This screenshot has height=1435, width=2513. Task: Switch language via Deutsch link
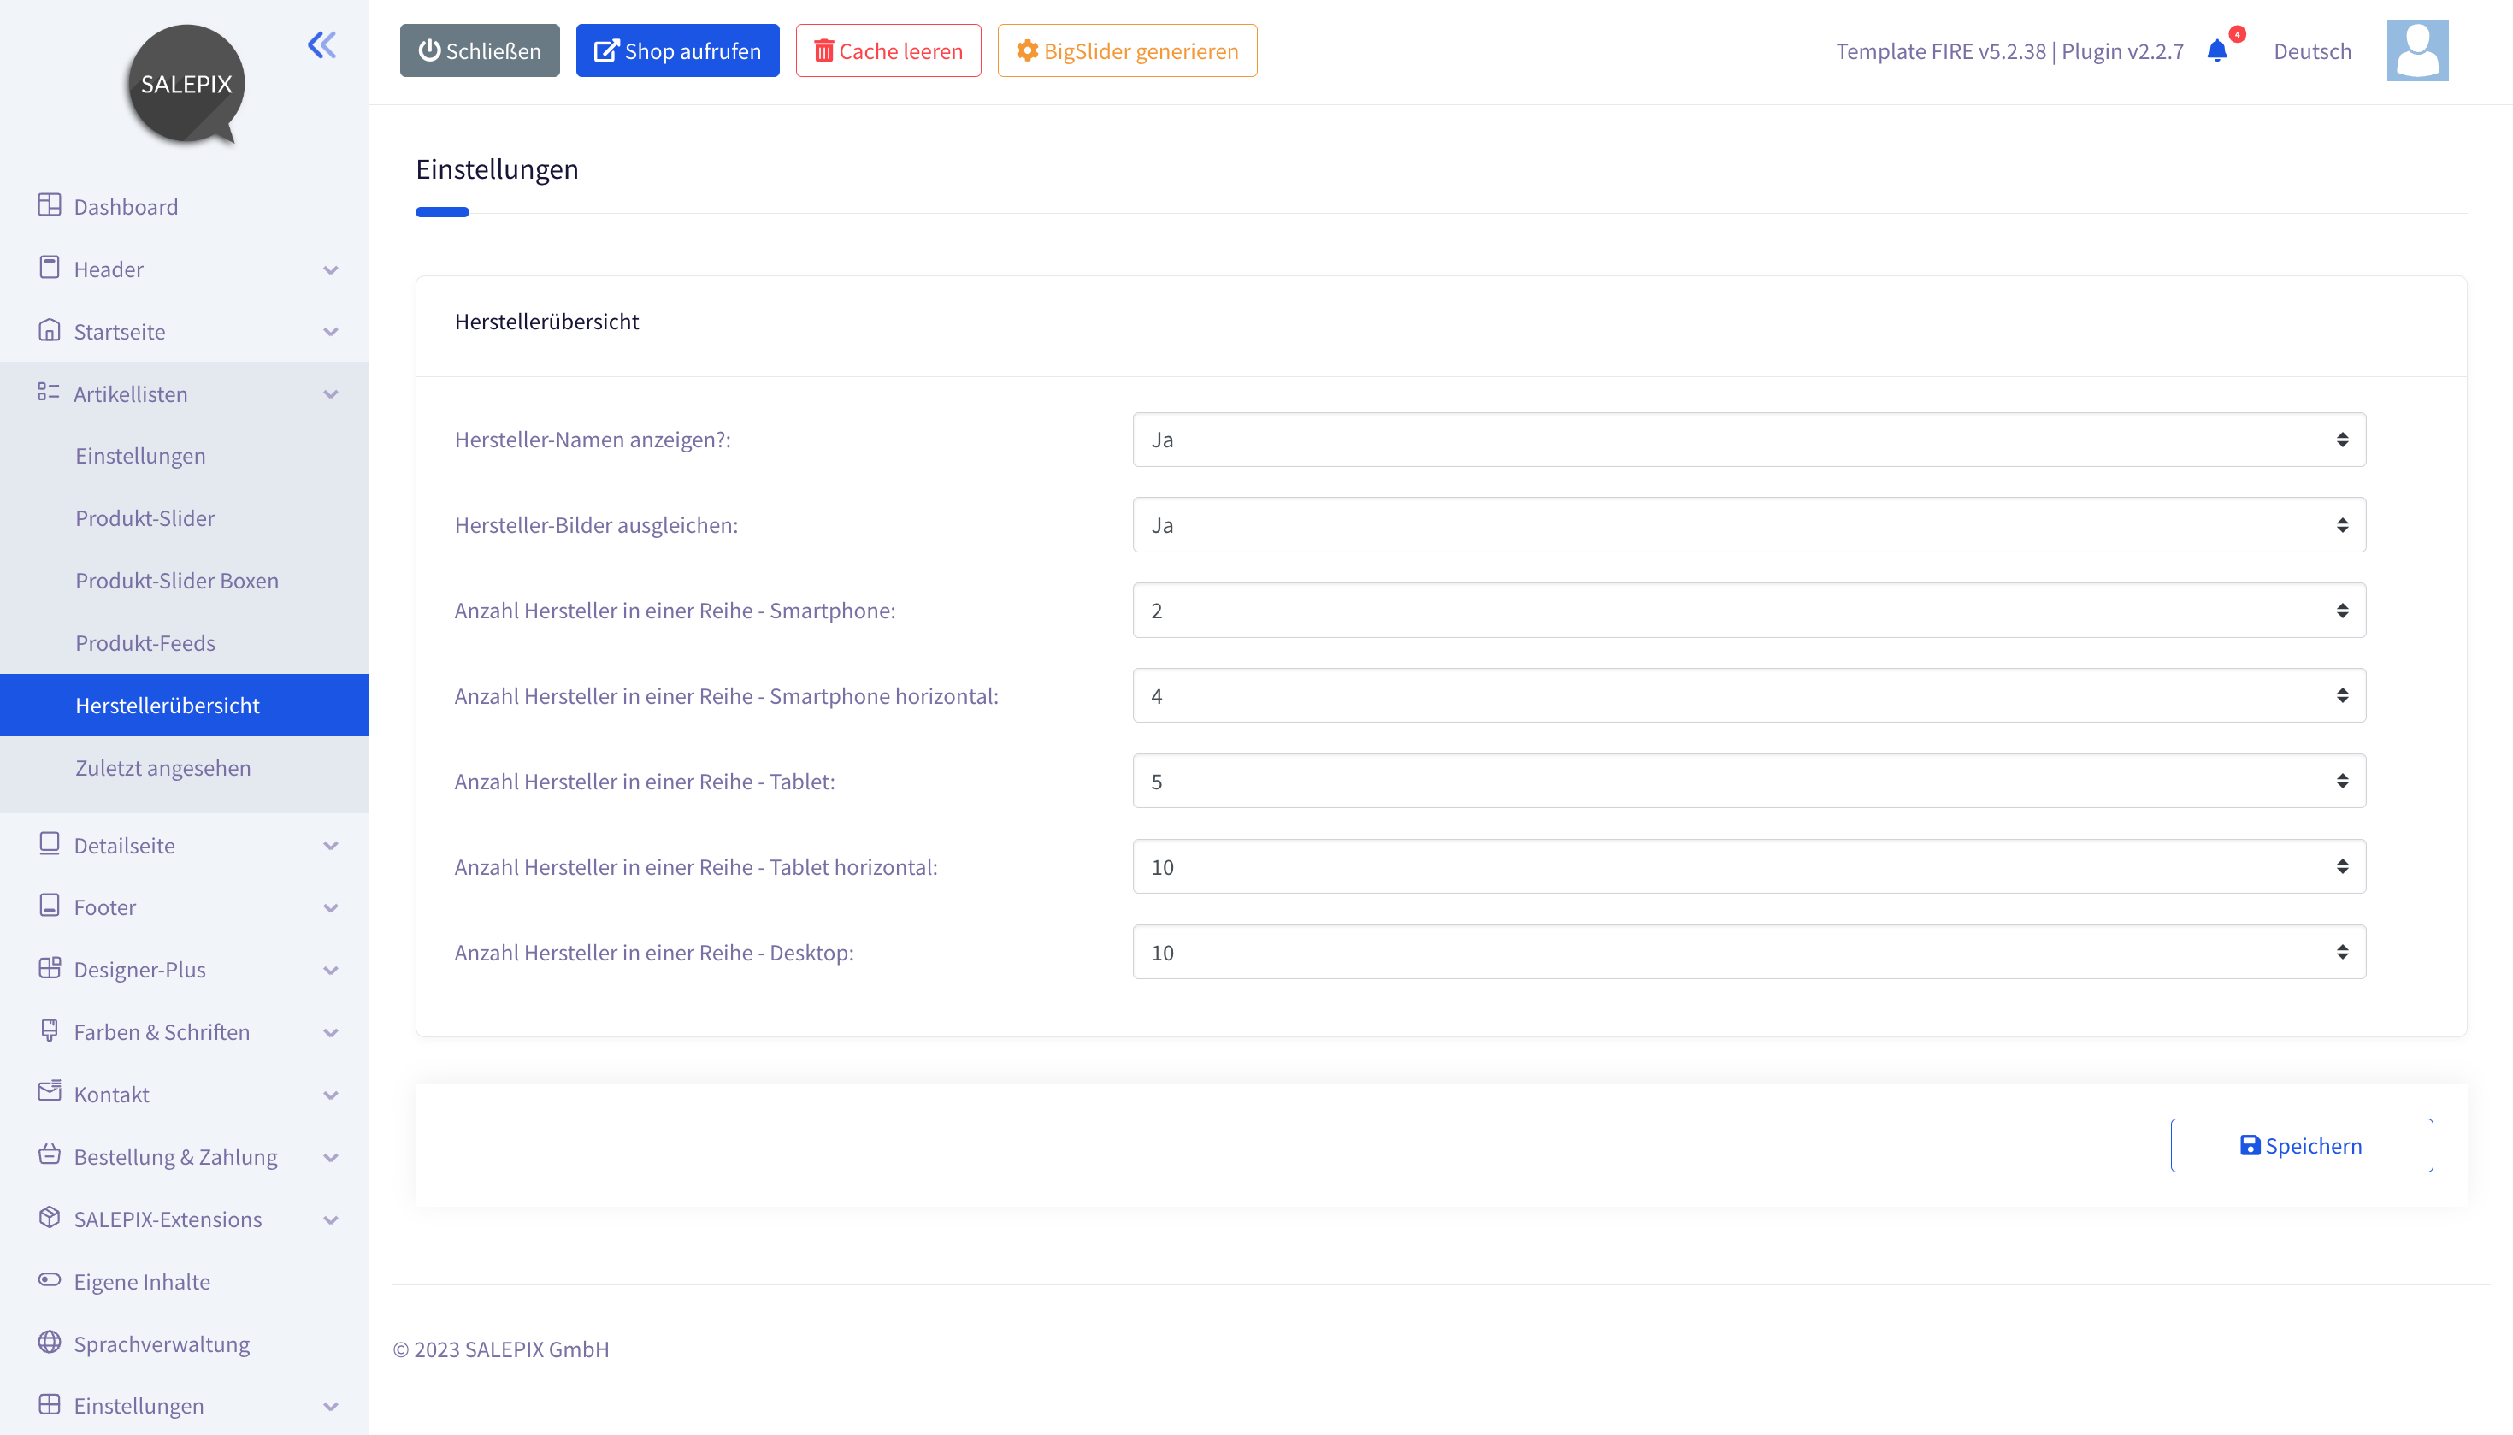[2312, 51]
